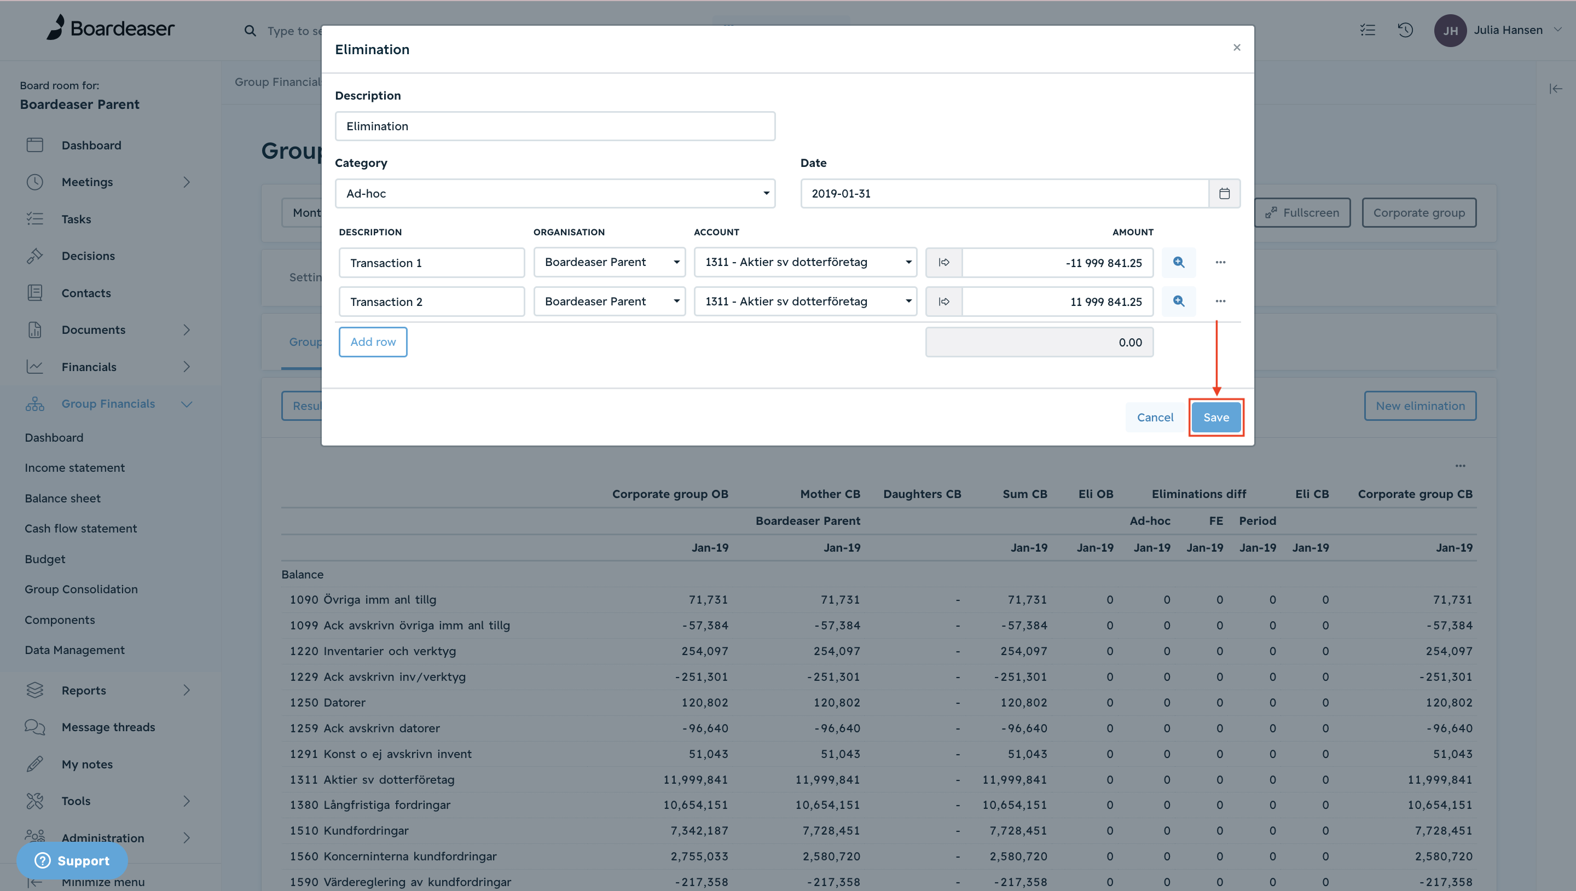Click the Date field 2019-01-31
The height and width of the screenshot is (891, 1576).
1005,193
